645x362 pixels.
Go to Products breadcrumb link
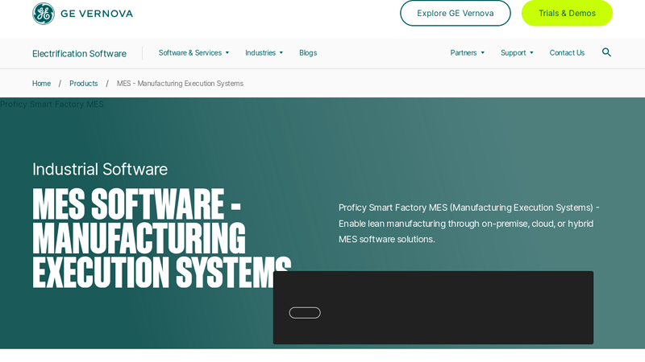[x=84, y=84]
